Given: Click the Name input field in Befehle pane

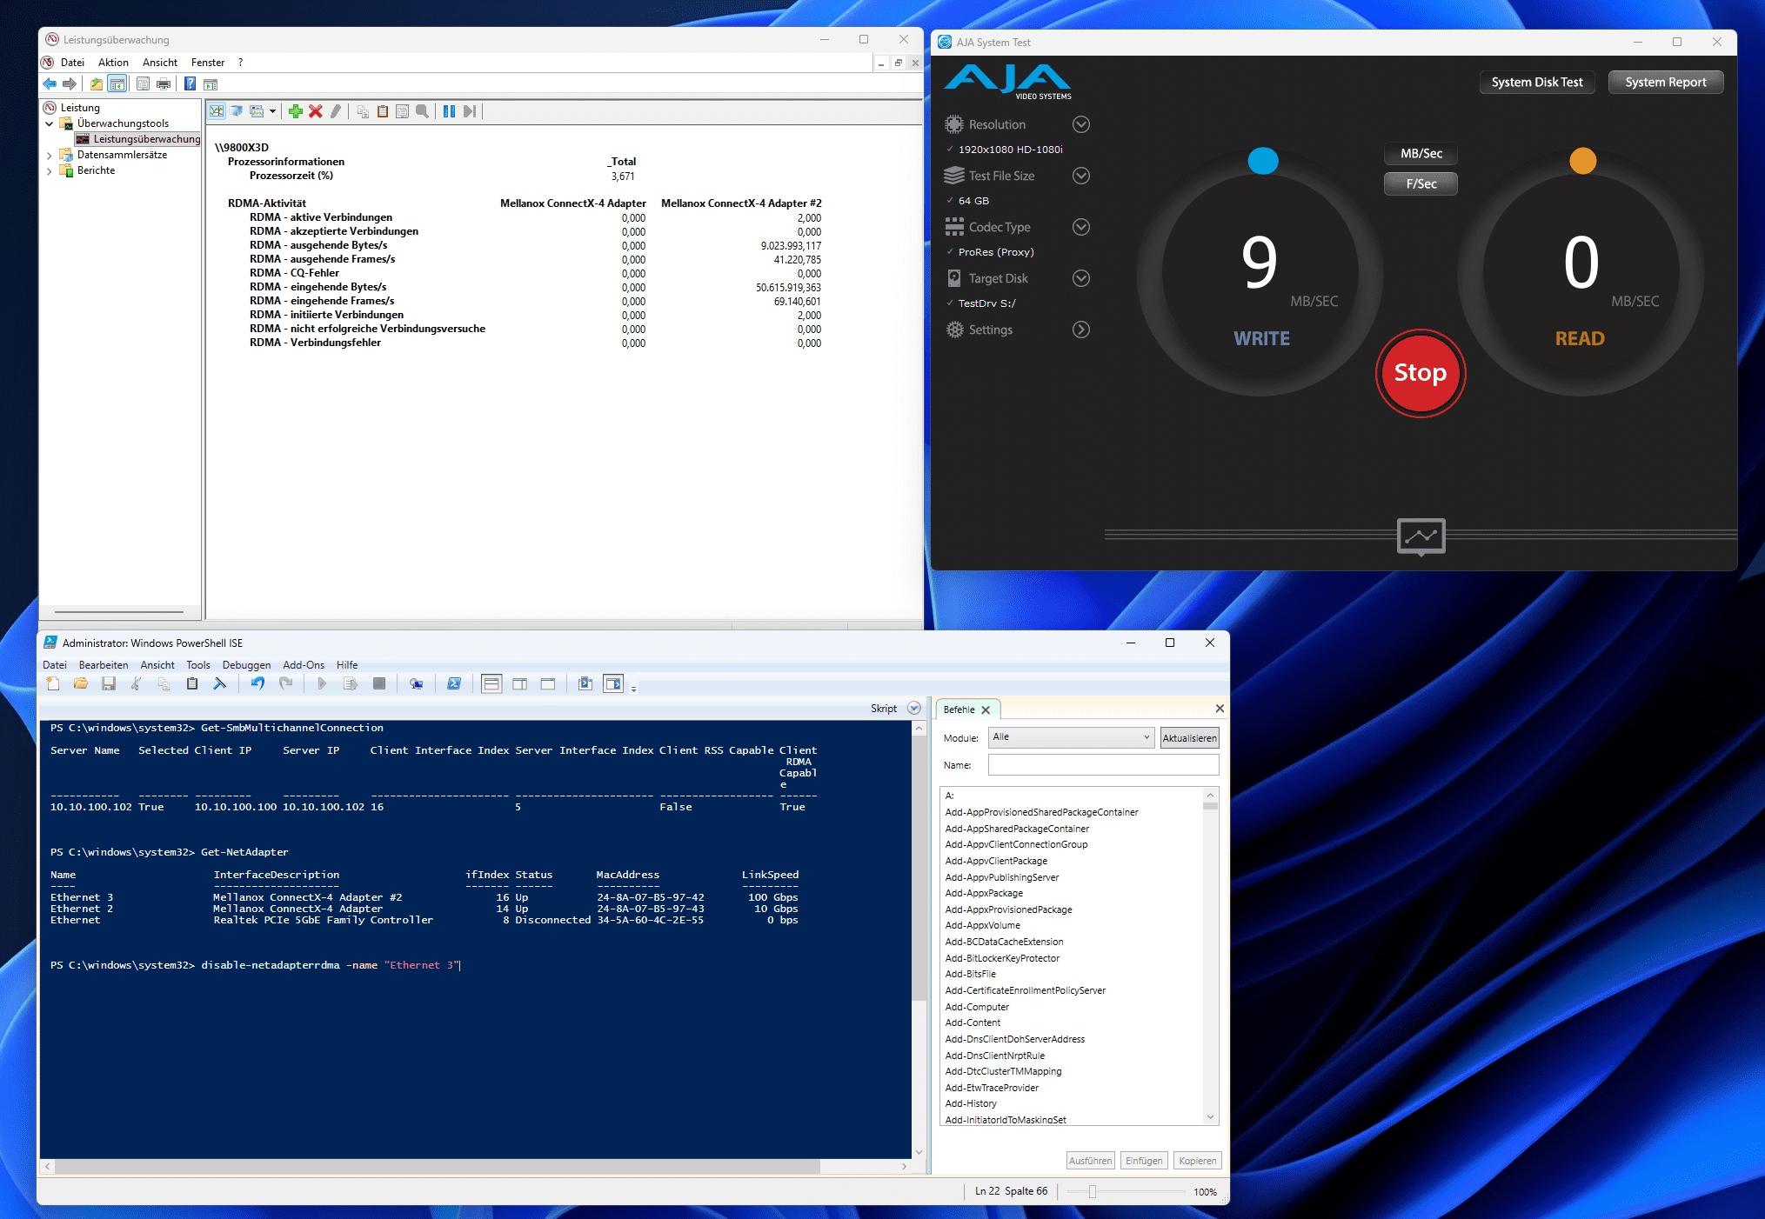Looking at the screenshot, I should [1103, 765].
